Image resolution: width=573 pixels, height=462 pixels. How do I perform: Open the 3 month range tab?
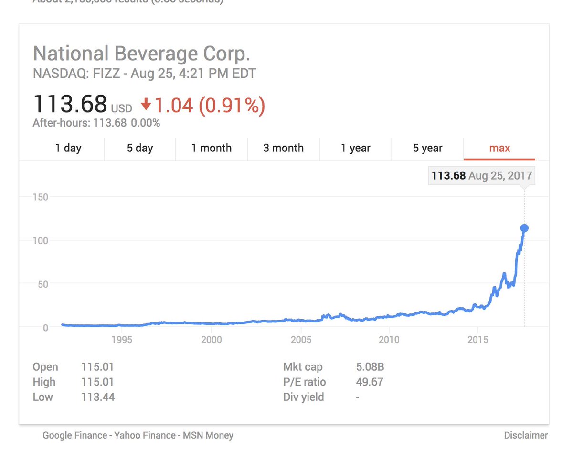tap(284, 148)
